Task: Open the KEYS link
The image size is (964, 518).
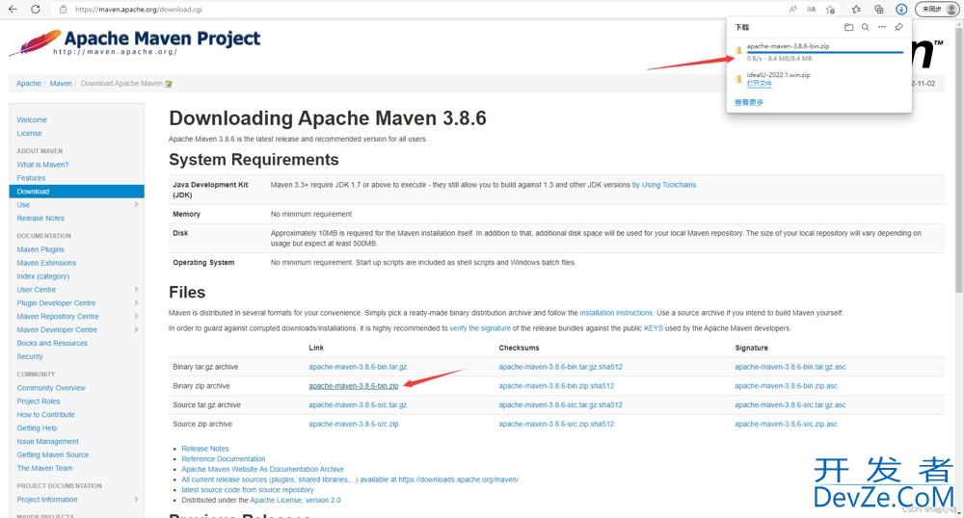Action: click(653, 328)
